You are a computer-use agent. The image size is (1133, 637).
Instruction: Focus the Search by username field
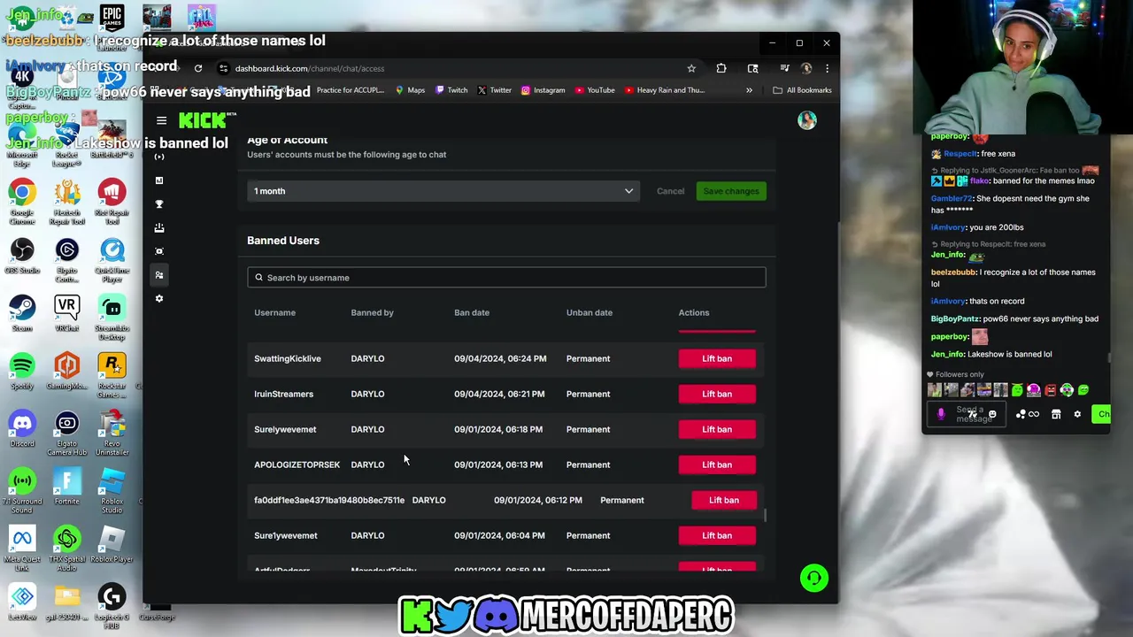506,278
